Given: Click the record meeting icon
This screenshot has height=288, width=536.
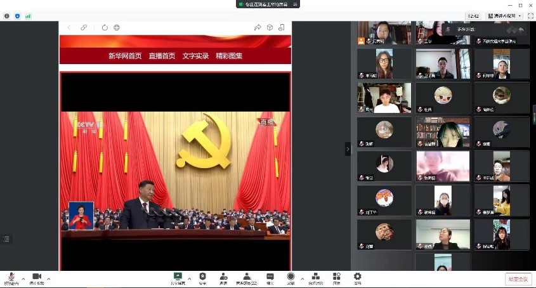Looking at the screenshot, I should (291, 277).
